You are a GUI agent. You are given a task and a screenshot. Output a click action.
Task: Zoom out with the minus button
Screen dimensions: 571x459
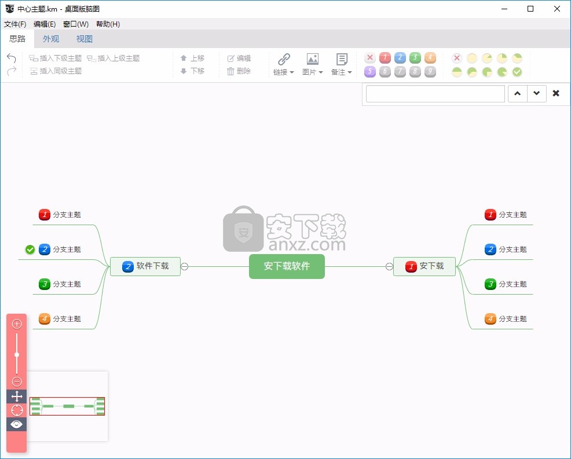click(17, 381)
